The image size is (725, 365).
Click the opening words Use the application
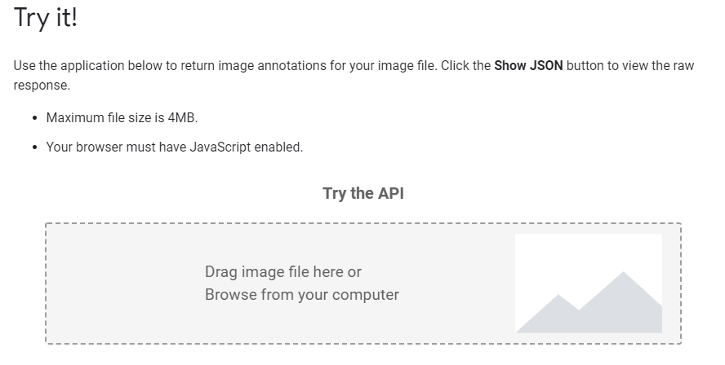click(65, 65)
